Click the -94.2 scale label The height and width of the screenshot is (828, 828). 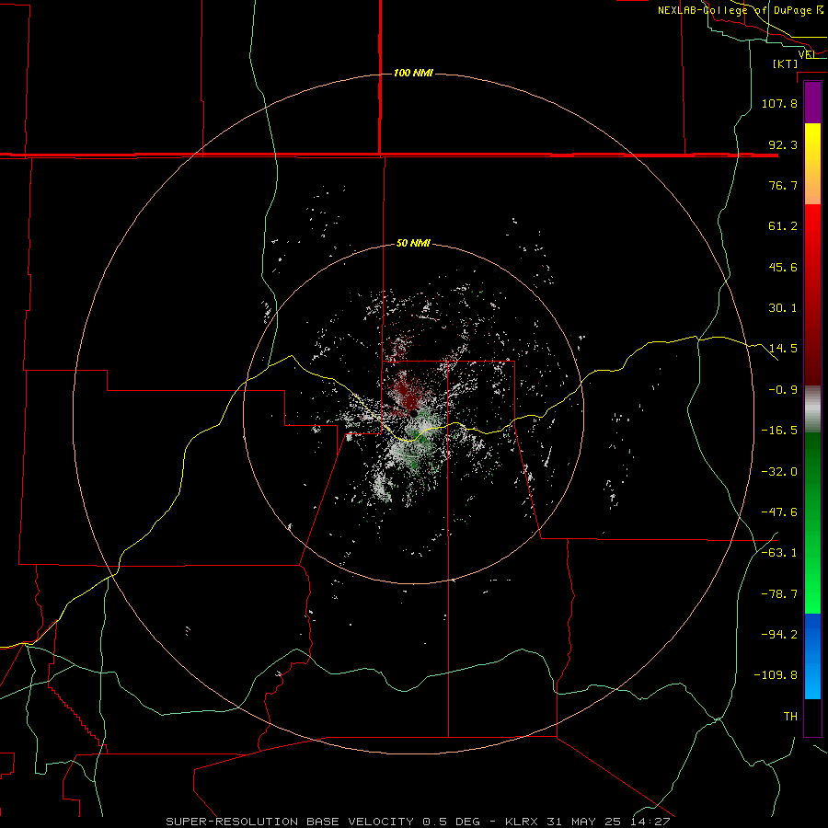pyautogui.click(x=779, y=635)
